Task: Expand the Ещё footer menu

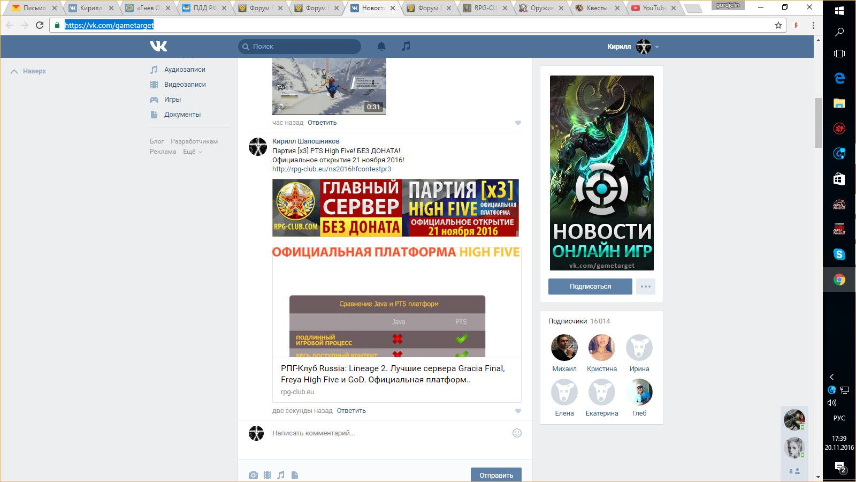Action: tap(193, 152)
